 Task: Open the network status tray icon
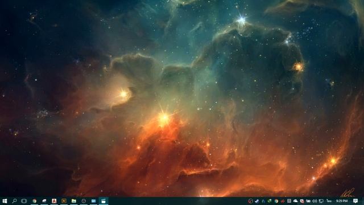pyautogui.click(x=321, y=201)
